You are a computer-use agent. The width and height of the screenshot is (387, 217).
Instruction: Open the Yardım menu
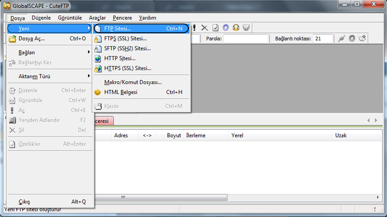click(x=147, y=18)
